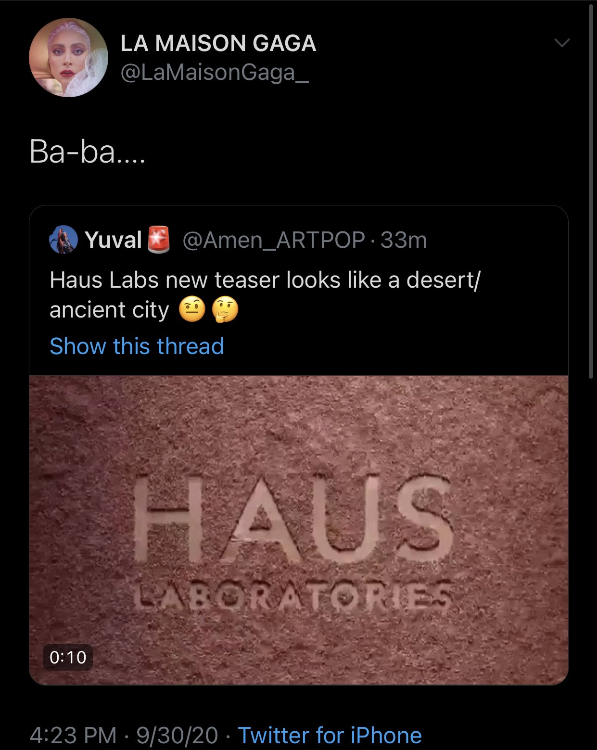597x750 pixels.
Task: Click the 0:10 video duration badge
Action: [68, 657]
